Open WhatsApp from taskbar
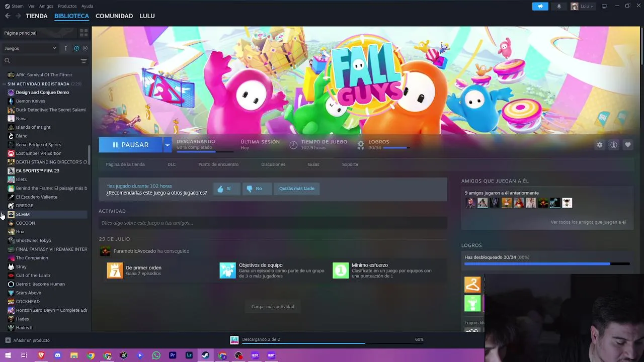Viewport: 644px width, 362px height. pyautogui.click(x=156, y=355)
